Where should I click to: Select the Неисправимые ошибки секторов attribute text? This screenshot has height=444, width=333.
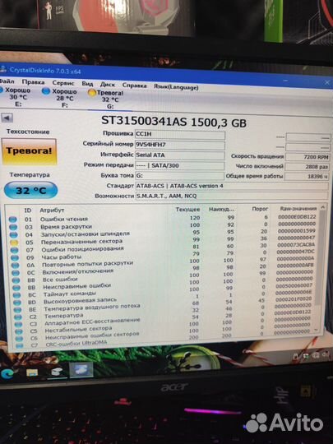92,335
